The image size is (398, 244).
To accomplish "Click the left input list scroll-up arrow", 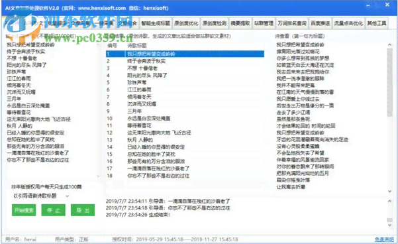I will pyautogui.click(x=99, y=45).
